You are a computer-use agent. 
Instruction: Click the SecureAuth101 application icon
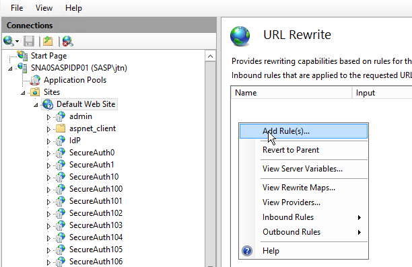click(61, 201)
